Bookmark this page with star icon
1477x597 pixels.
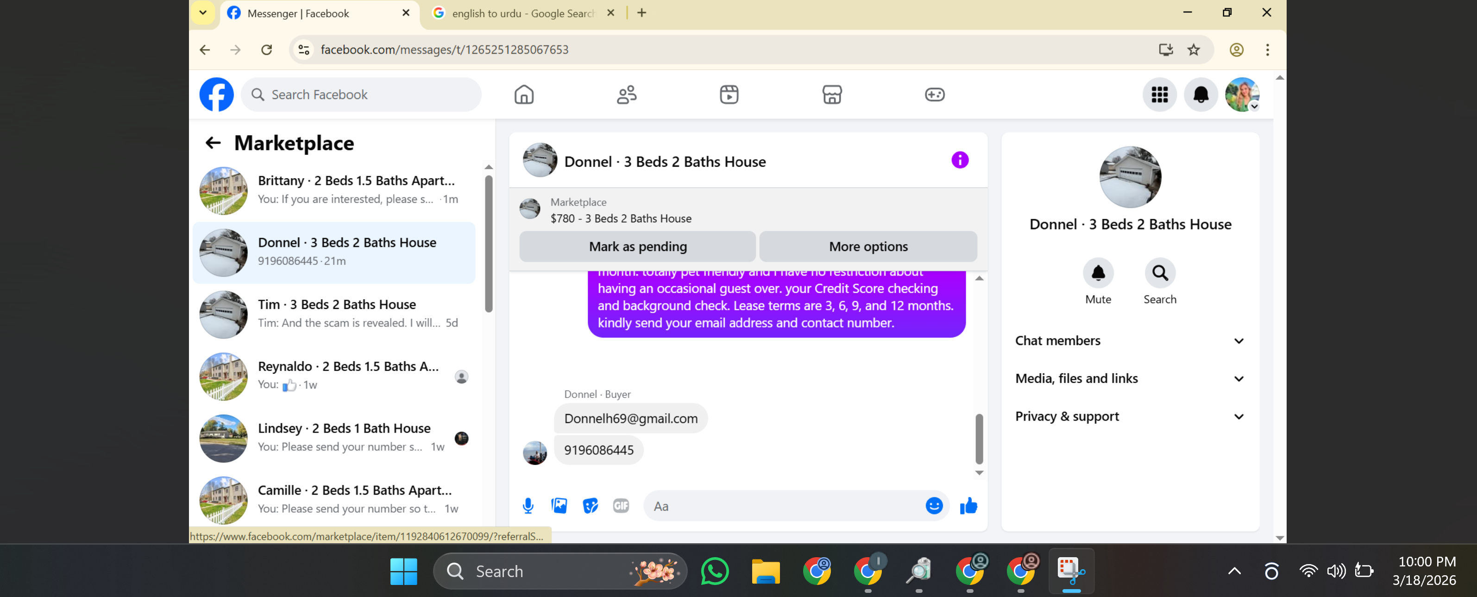(x=1194, y=50)
